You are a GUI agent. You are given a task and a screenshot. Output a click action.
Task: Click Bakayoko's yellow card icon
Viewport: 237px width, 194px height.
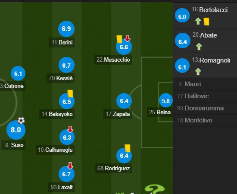click(70, 93)
